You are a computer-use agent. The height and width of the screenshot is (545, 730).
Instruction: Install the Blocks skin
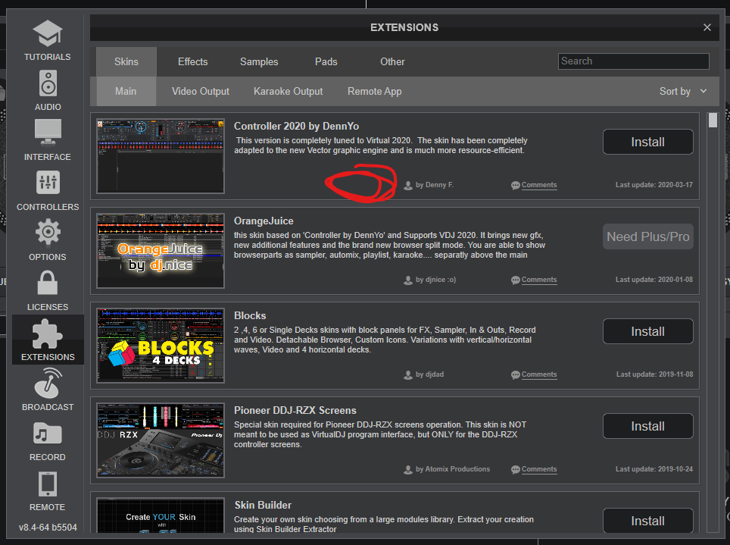[x=647, y=331]
